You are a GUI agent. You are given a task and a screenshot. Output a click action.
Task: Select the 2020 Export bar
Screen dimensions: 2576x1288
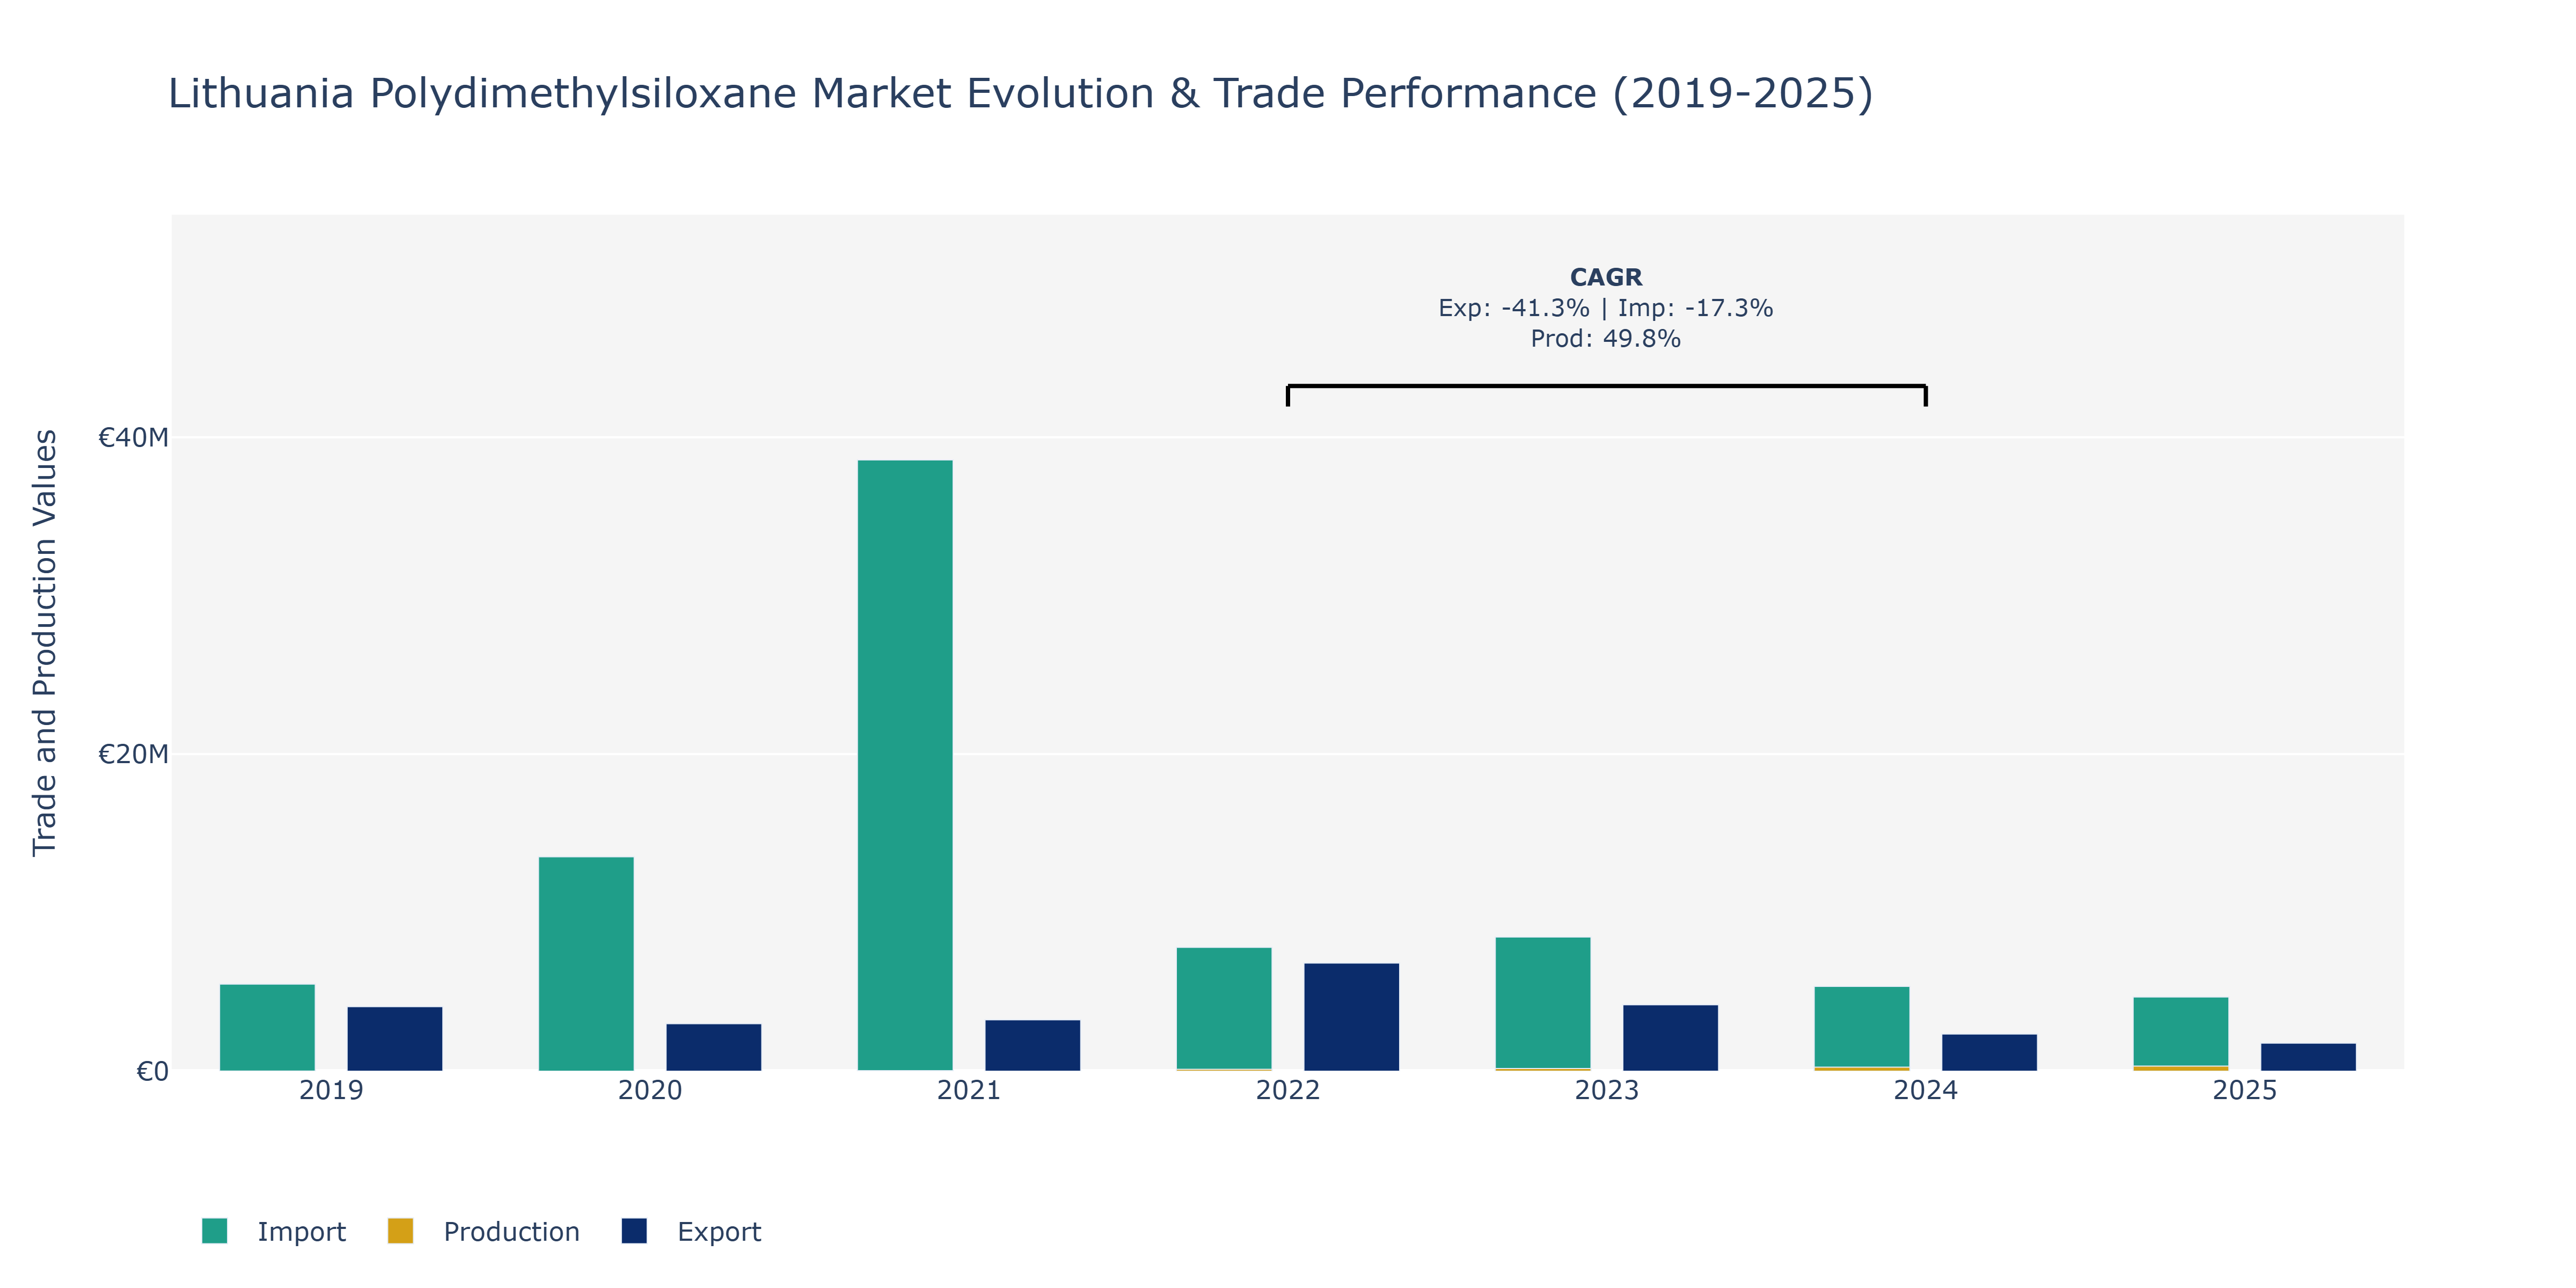point(714,1047)
